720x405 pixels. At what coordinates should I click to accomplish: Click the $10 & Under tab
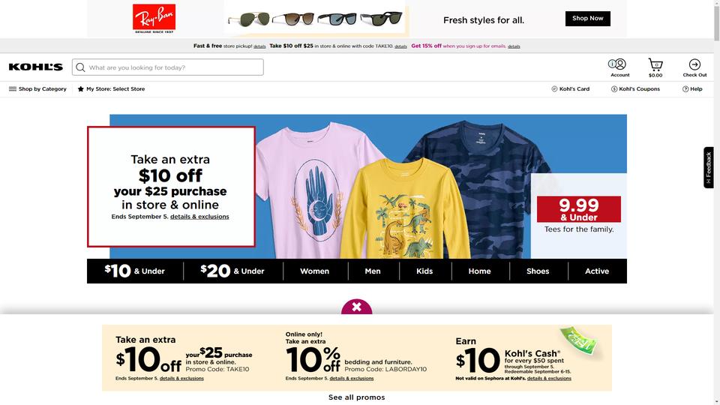(x=134, y=271)
